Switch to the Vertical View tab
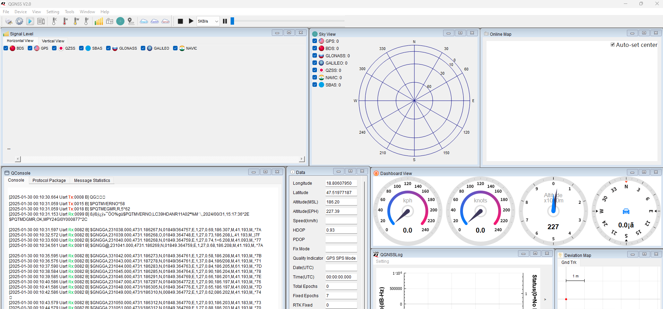The image size is (663, 309). [53, 41]
